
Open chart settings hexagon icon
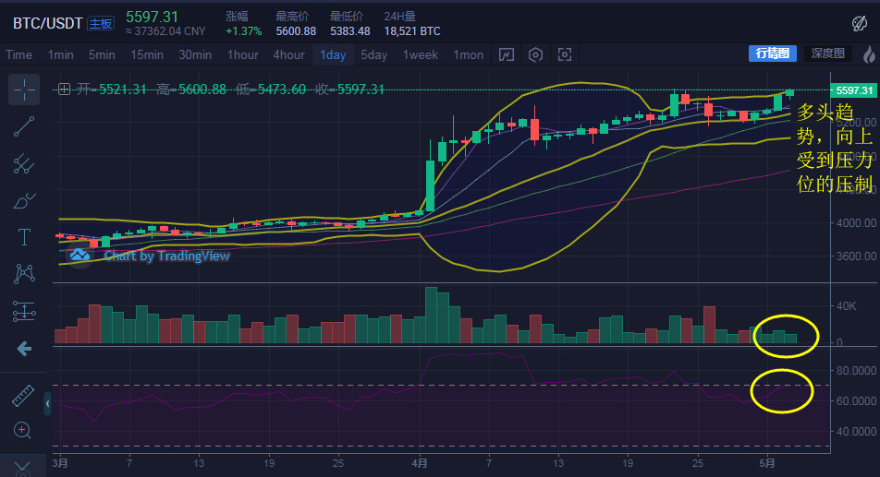[535, 54]
